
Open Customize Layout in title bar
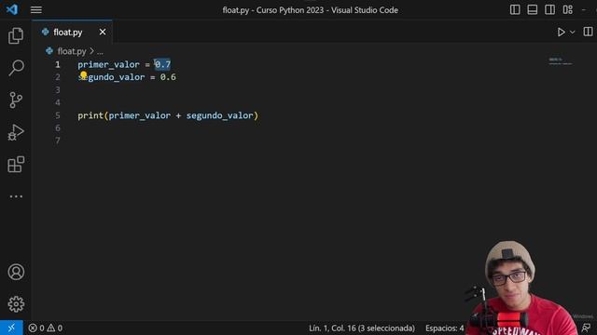click(568, 9)
